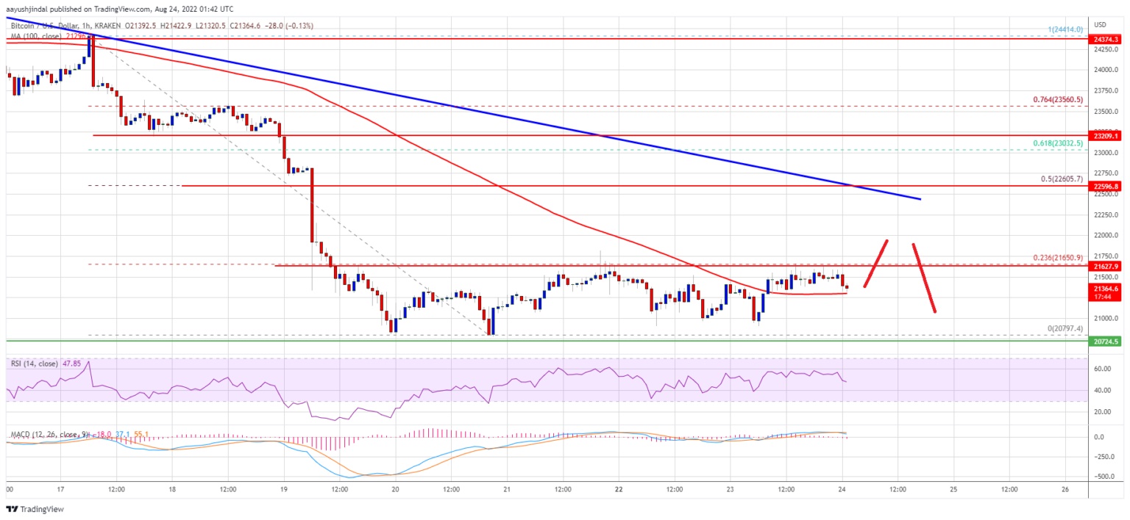
Task: Click the red 21627.9 price label
Action: click(1106, 266)
